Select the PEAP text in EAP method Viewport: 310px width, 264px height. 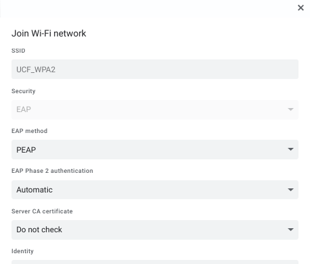tap(26, 150)
